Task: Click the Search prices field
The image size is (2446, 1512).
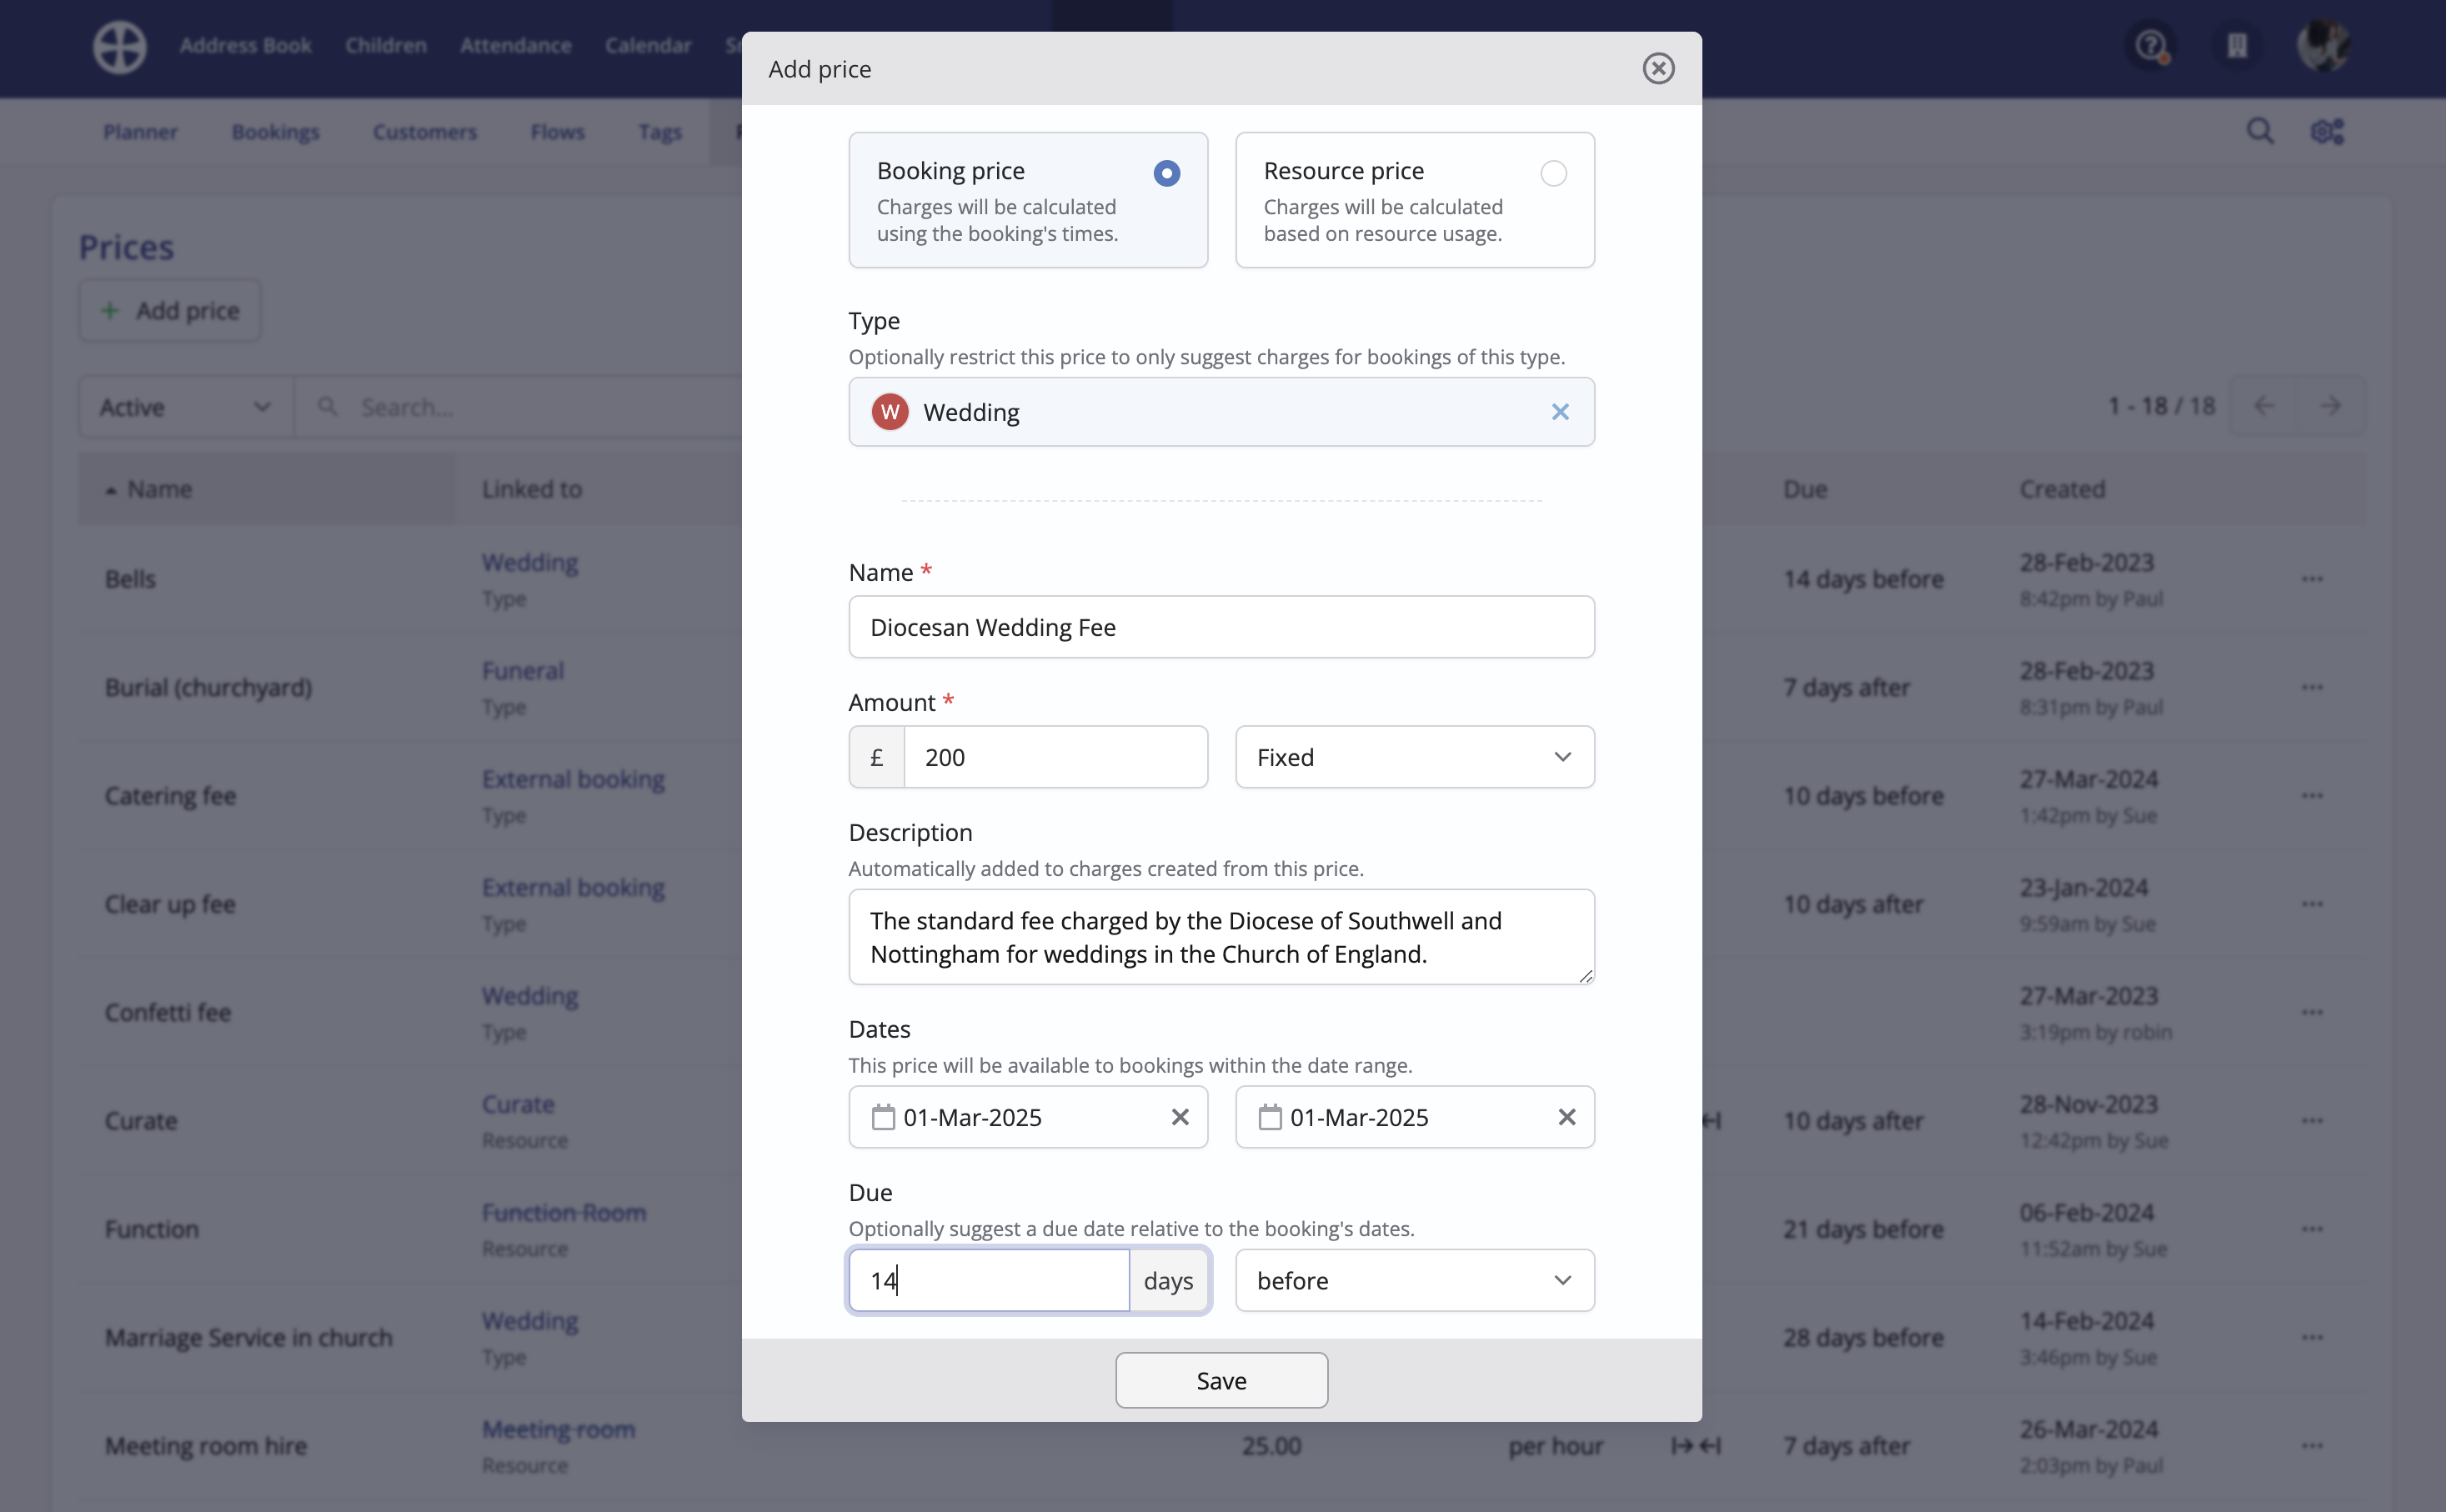Action: coord(520,407)
